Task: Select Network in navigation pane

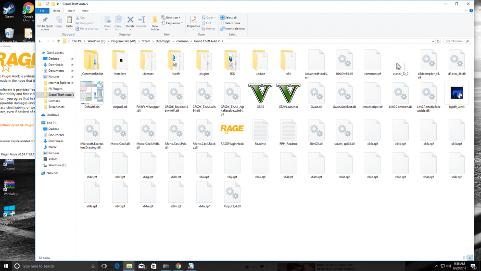Action: coord(52,173)
